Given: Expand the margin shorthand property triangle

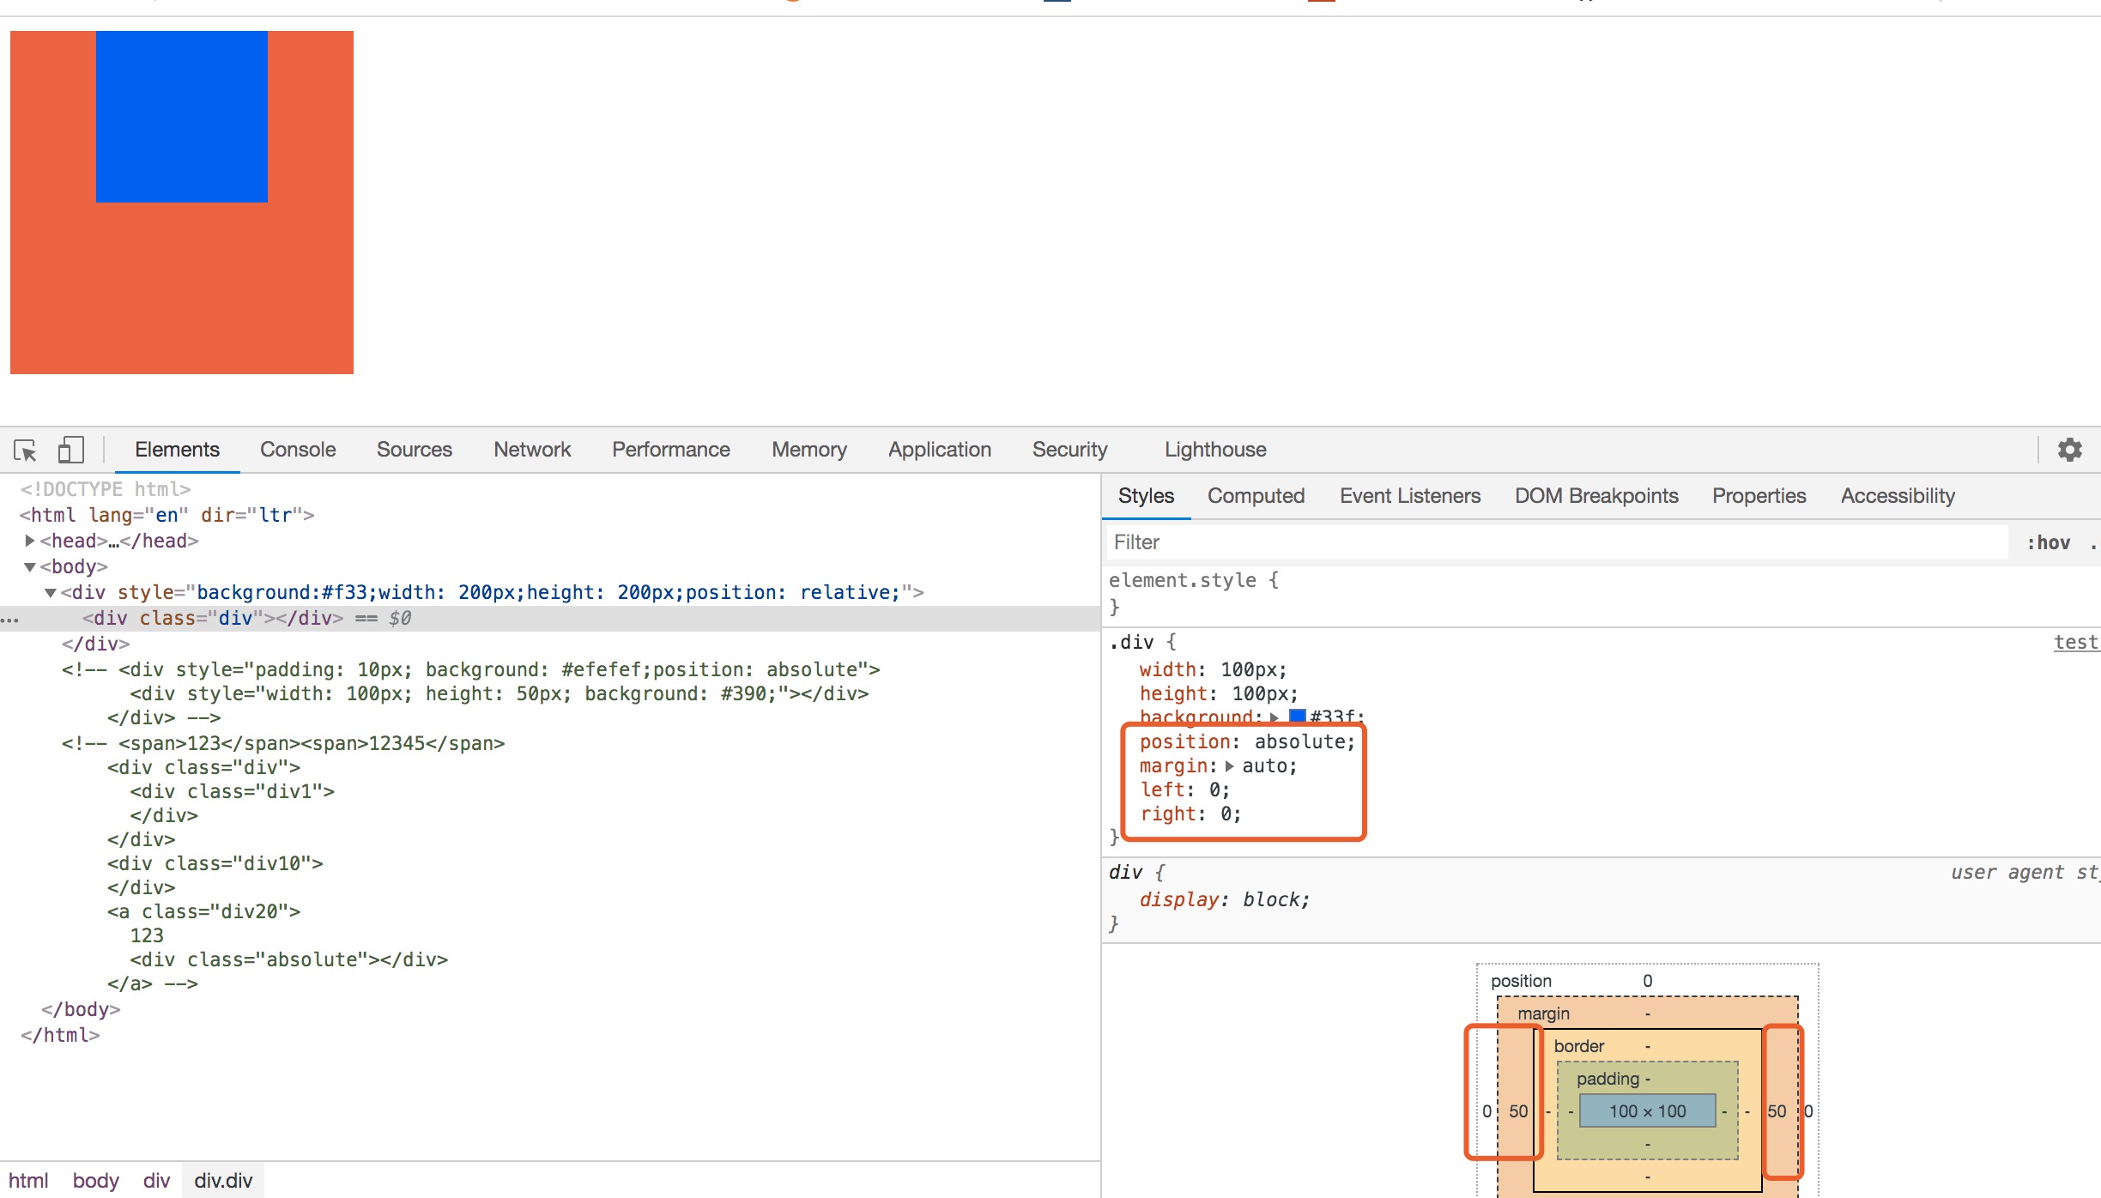Looking at the screenshot, I should (x=1229, y=766).
